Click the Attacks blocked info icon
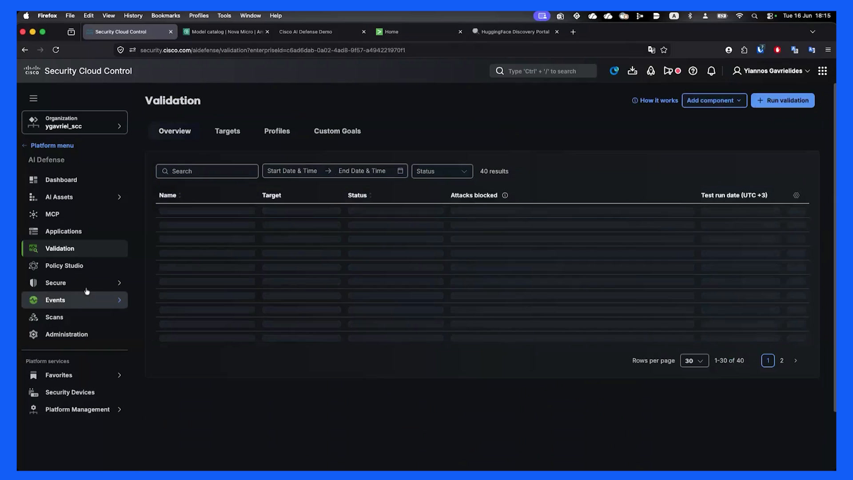This screenshot has width=853, height=480. (505, 196)
